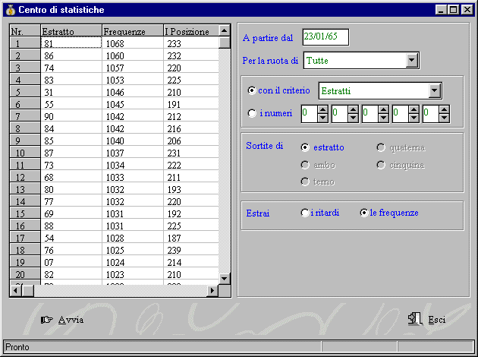Click the date field '23/01/65'
The width and height of the screenshot is (478, 357).
pyautogui.click(x=325, y=37)
